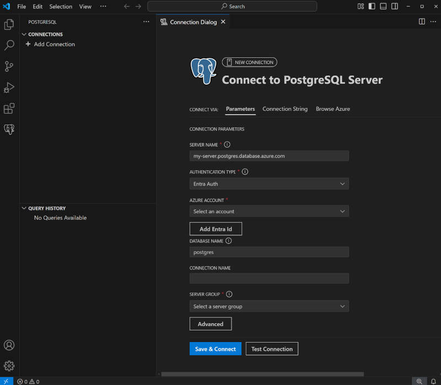The width and height of the screenshot is (441, 385).
Task: Open the Search view in activity bar
Action: [9, 45]
